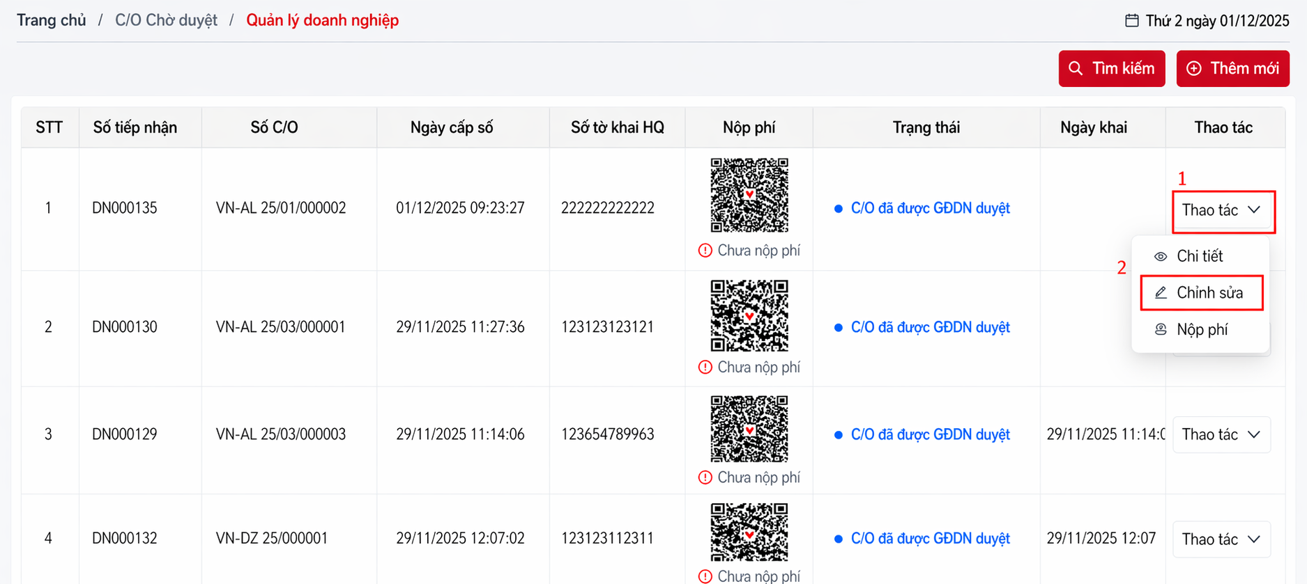Open Thao tác dropdown for DN000135
The height and width of the screenshot is (584, 1307).
tap(1223, 211)
